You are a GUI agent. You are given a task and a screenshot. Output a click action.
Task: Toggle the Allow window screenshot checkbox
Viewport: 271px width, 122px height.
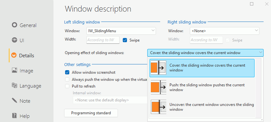67,72
